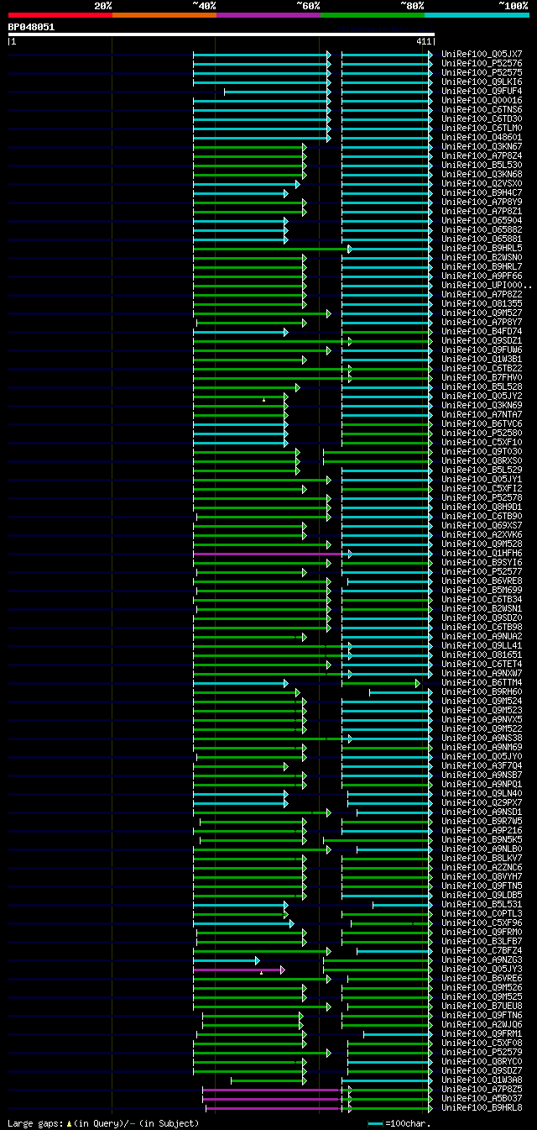Open the truncated UniRef100_UPI000.. hit
The image size is (537, 1130).
point(487,285)
